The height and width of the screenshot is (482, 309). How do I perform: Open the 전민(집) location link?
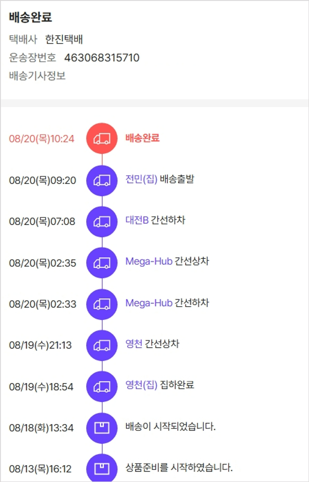(141, 179)
